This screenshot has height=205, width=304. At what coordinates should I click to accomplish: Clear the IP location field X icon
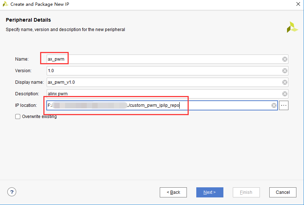click(x=274, y=105)
